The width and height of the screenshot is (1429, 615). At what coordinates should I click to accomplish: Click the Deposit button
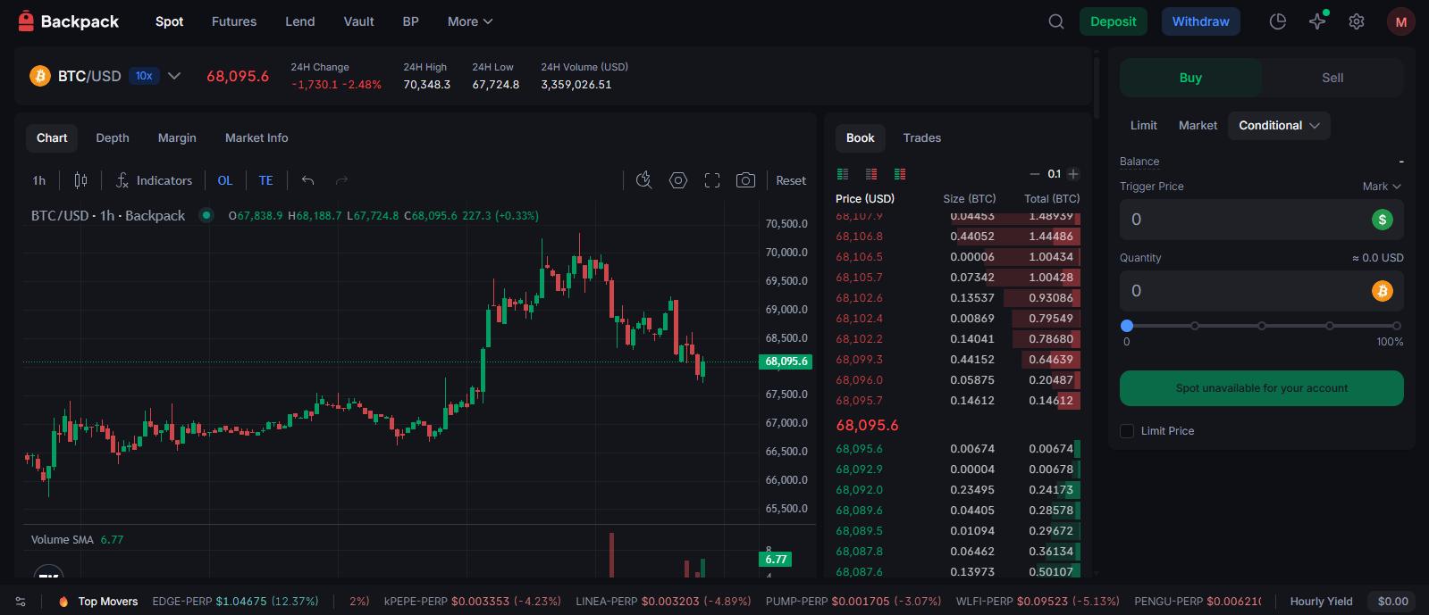1113,21
